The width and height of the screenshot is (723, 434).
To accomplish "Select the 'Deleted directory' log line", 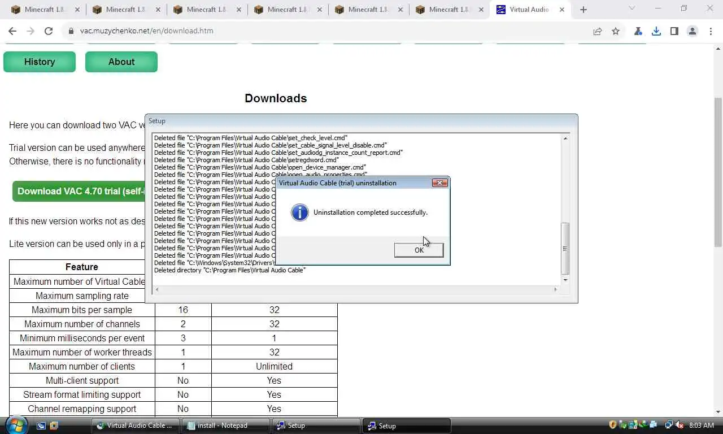I will (x=230, y=270).
